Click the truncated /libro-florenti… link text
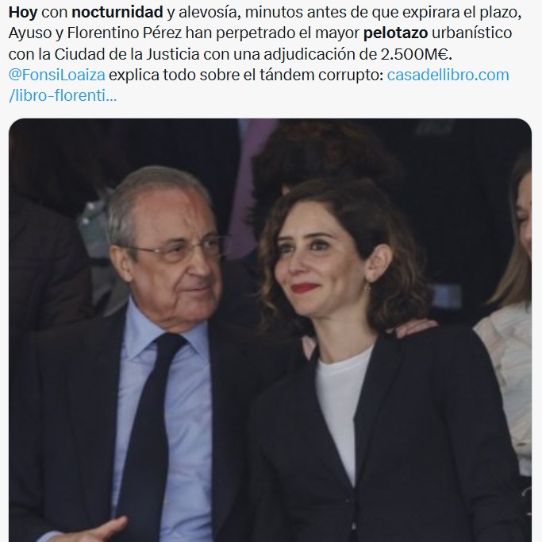 [63, 96]
